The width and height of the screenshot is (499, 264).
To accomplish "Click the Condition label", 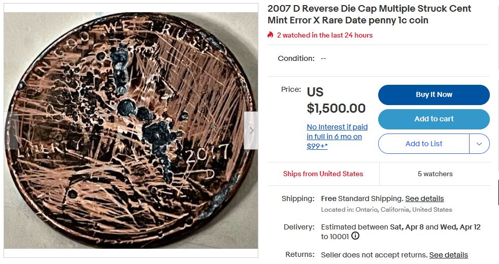I will (296, 58).
